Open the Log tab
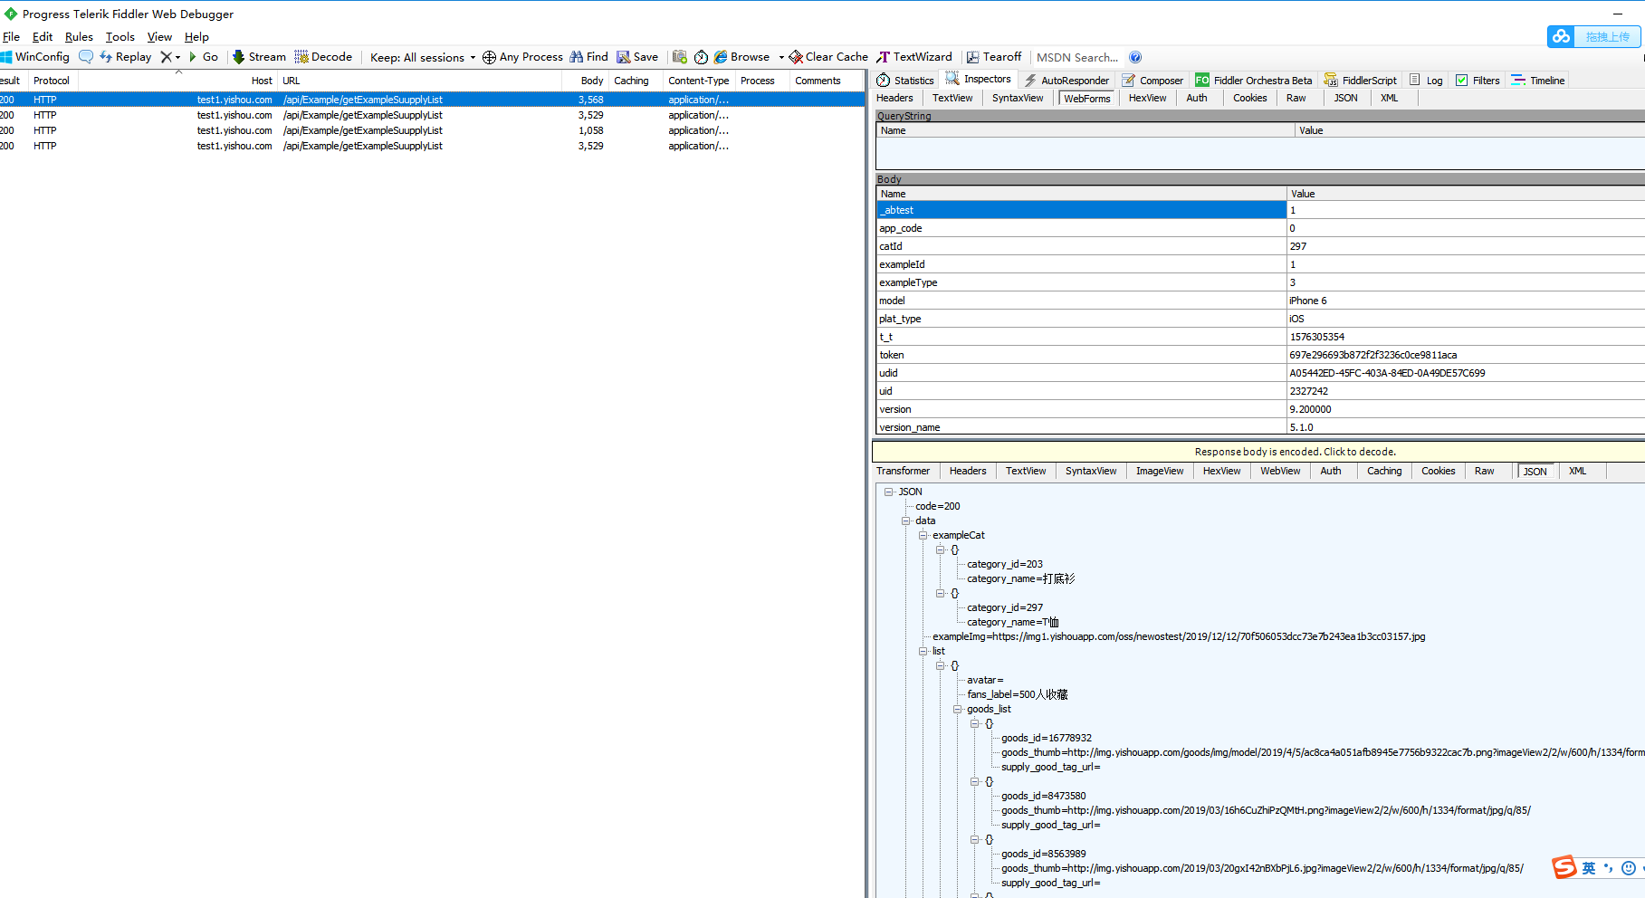1645x898 pixels. [1426, 81]
